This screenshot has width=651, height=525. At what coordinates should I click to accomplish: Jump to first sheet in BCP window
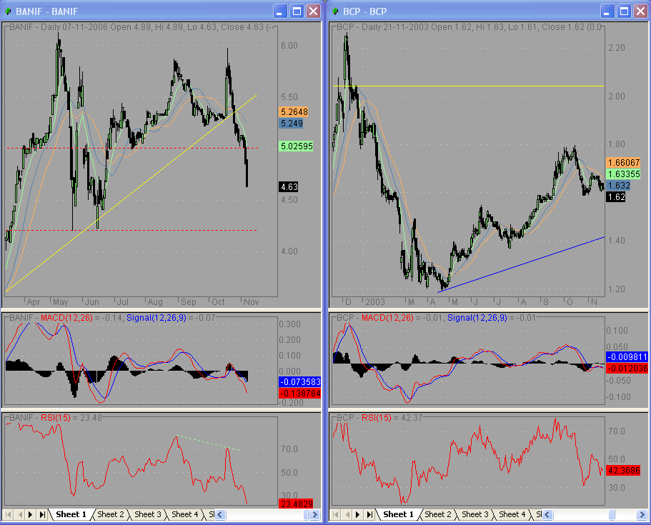[x=335, y=514]
